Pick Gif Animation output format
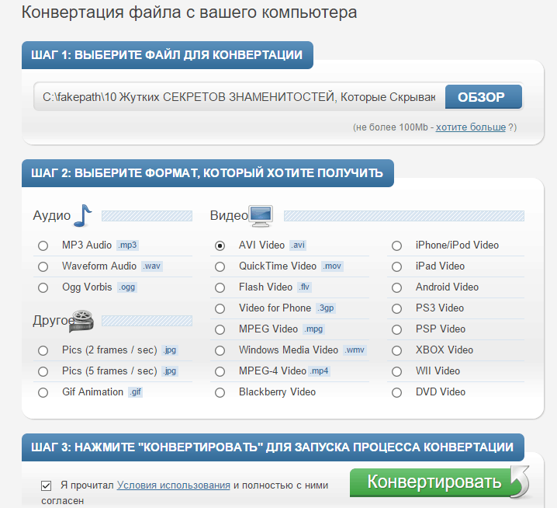 click(x=43, y=393)
